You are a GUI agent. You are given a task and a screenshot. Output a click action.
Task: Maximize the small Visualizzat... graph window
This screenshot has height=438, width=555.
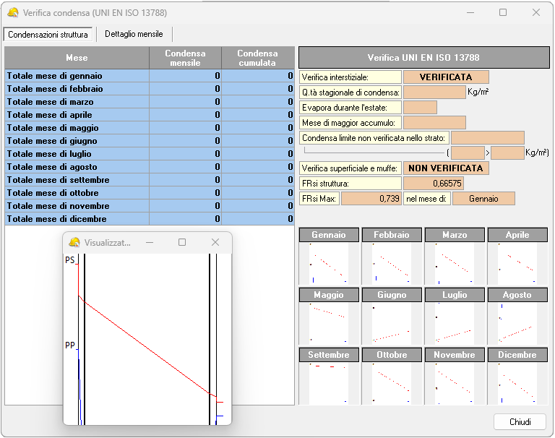click(x=182, y=242)
